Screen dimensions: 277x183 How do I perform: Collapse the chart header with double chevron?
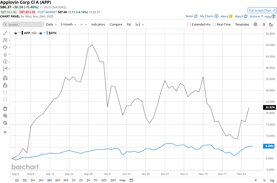point(264,24)
